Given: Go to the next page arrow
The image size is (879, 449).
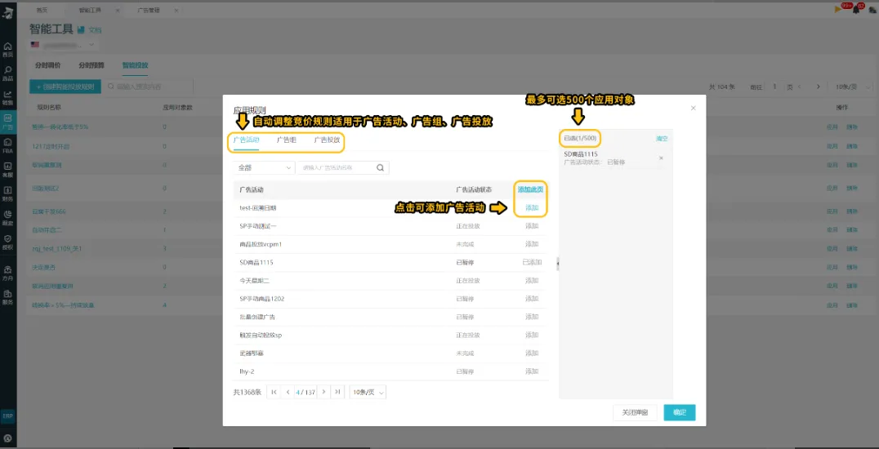Looking at the screenshot, I should (x=323, y=392).
